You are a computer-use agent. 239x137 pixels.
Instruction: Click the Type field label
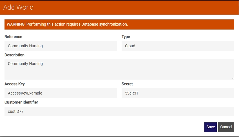(x=126, y=37)
